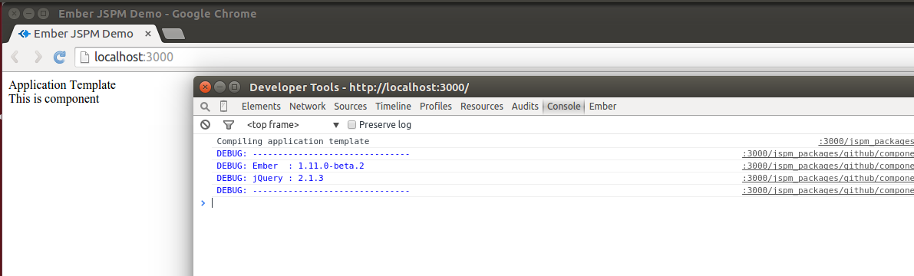The width and height of the screenshot is (914, 276).
Task: Enable the Preserve log checkbox
Action: pyautogui.click(x=351, y=125)
